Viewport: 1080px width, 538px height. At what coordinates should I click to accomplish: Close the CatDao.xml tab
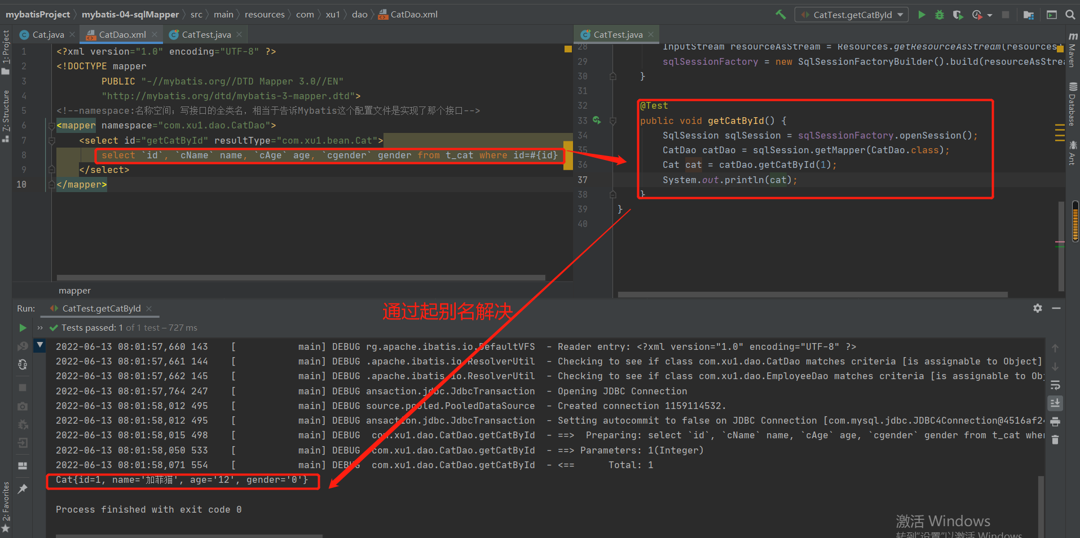[155, 34]
